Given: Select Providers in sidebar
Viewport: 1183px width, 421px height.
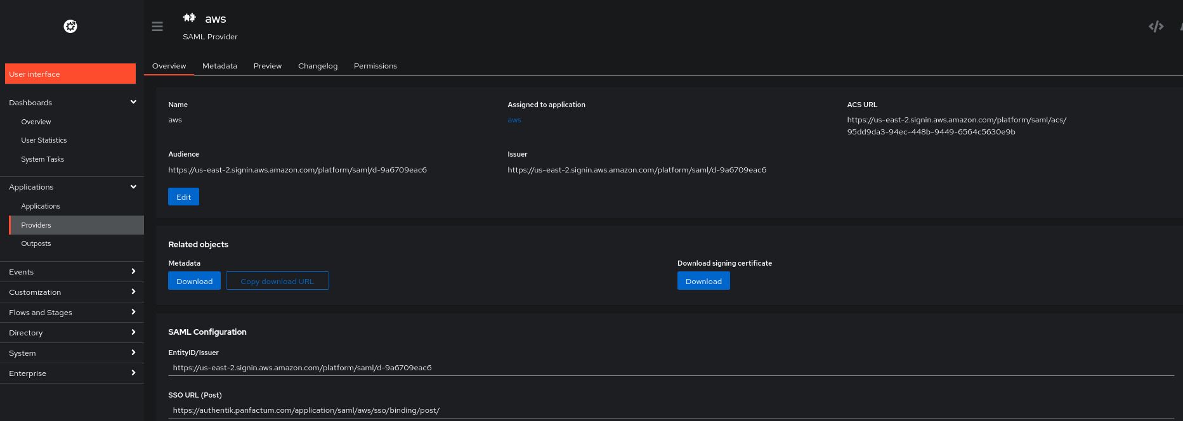Looking at the screenshot, I should pyautogui.click(x=77, y=225).
